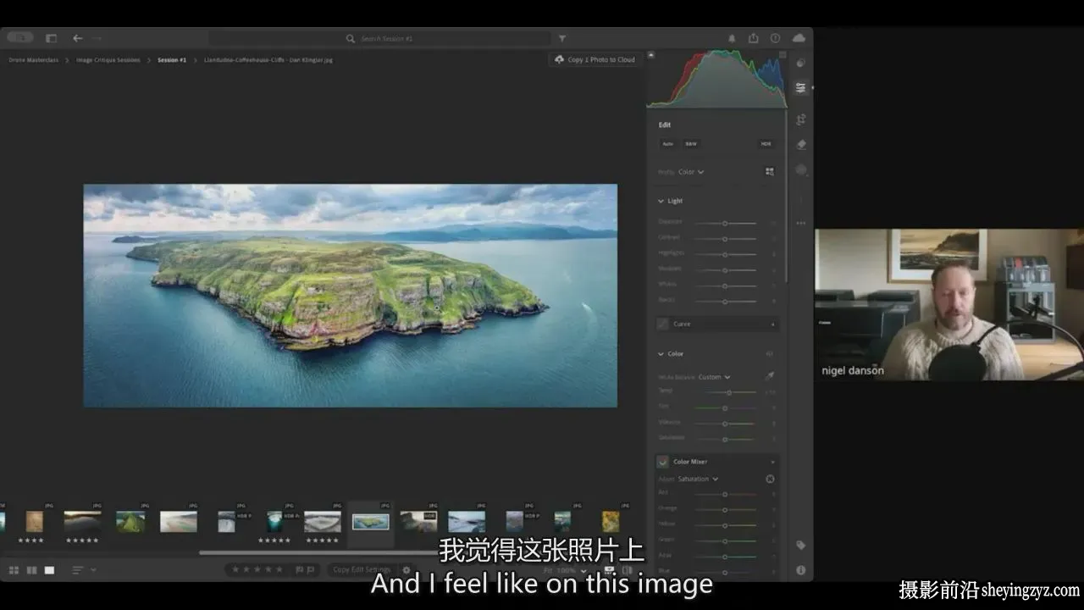Screen dimensions: 1084x610
Task: Click the white balance eyedropper
Action: click(x=770, y=376)
